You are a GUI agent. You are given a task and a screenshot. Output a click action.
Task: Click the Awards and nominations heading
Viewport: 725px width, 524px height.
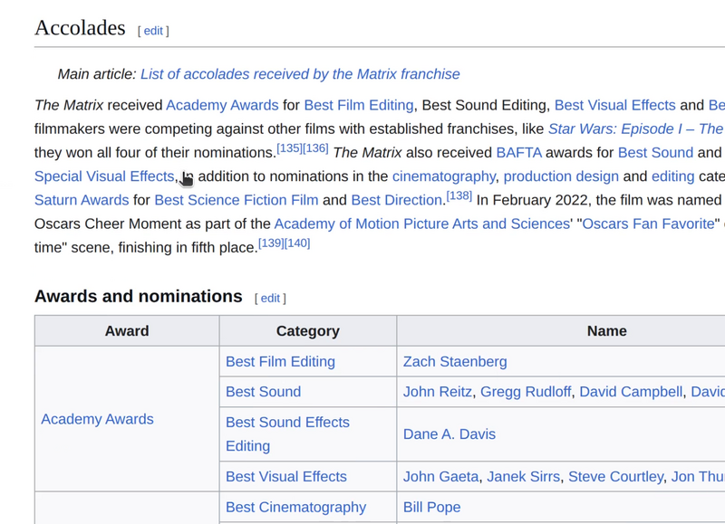coord(139,297)
